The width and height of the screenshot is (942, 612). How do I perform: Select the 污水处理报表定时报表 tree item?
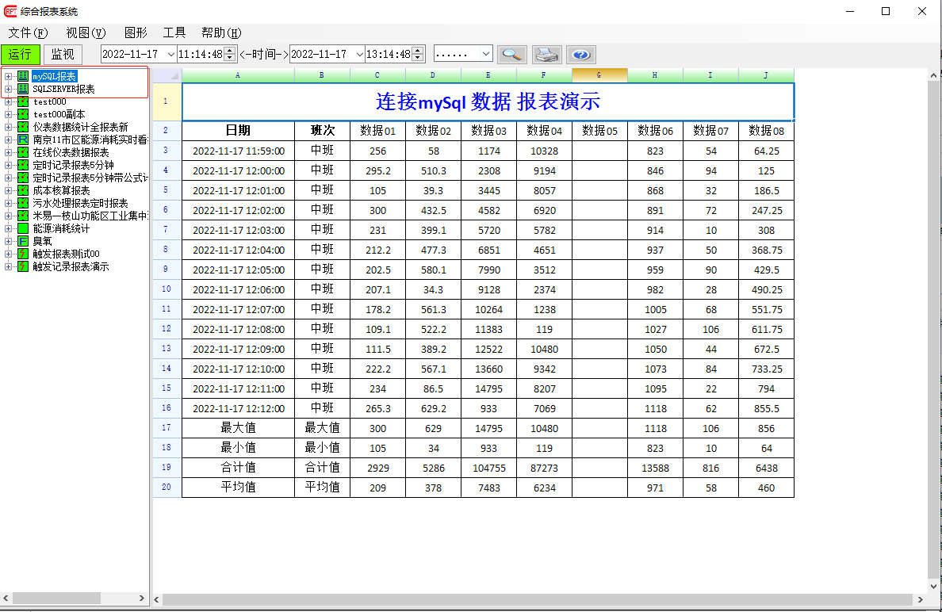click(x=80, y=203)
